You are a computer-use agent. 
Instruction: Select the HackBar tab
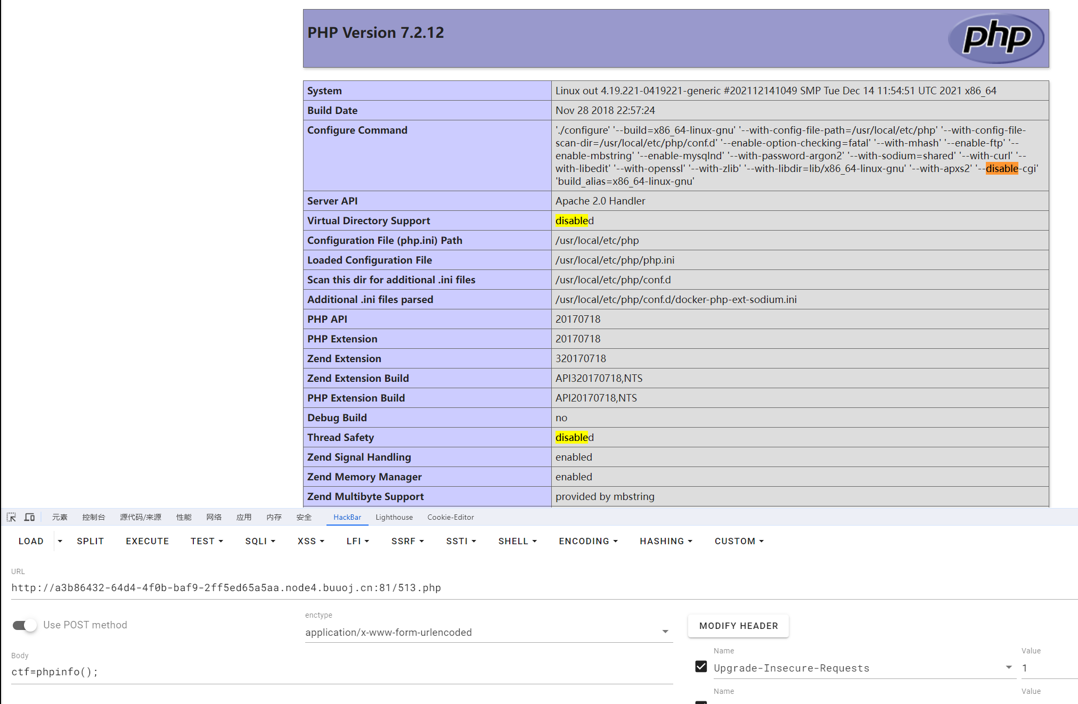pyautogui.click(x=347, y=517)
